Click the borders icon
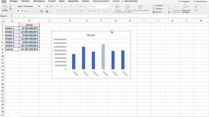The height and width of the screenshot is (117, 209). [34, 11]
